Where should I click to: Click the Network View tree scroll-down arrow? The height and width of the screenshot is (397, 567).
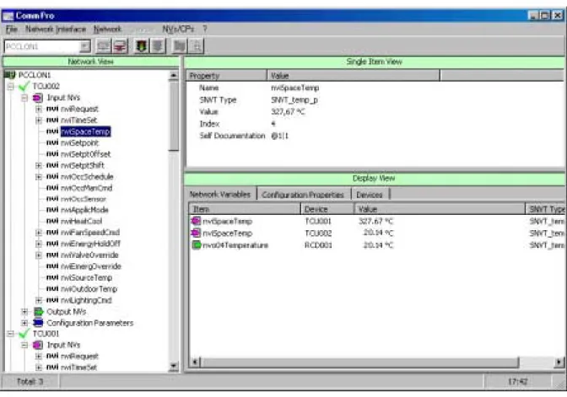(174, 366)
